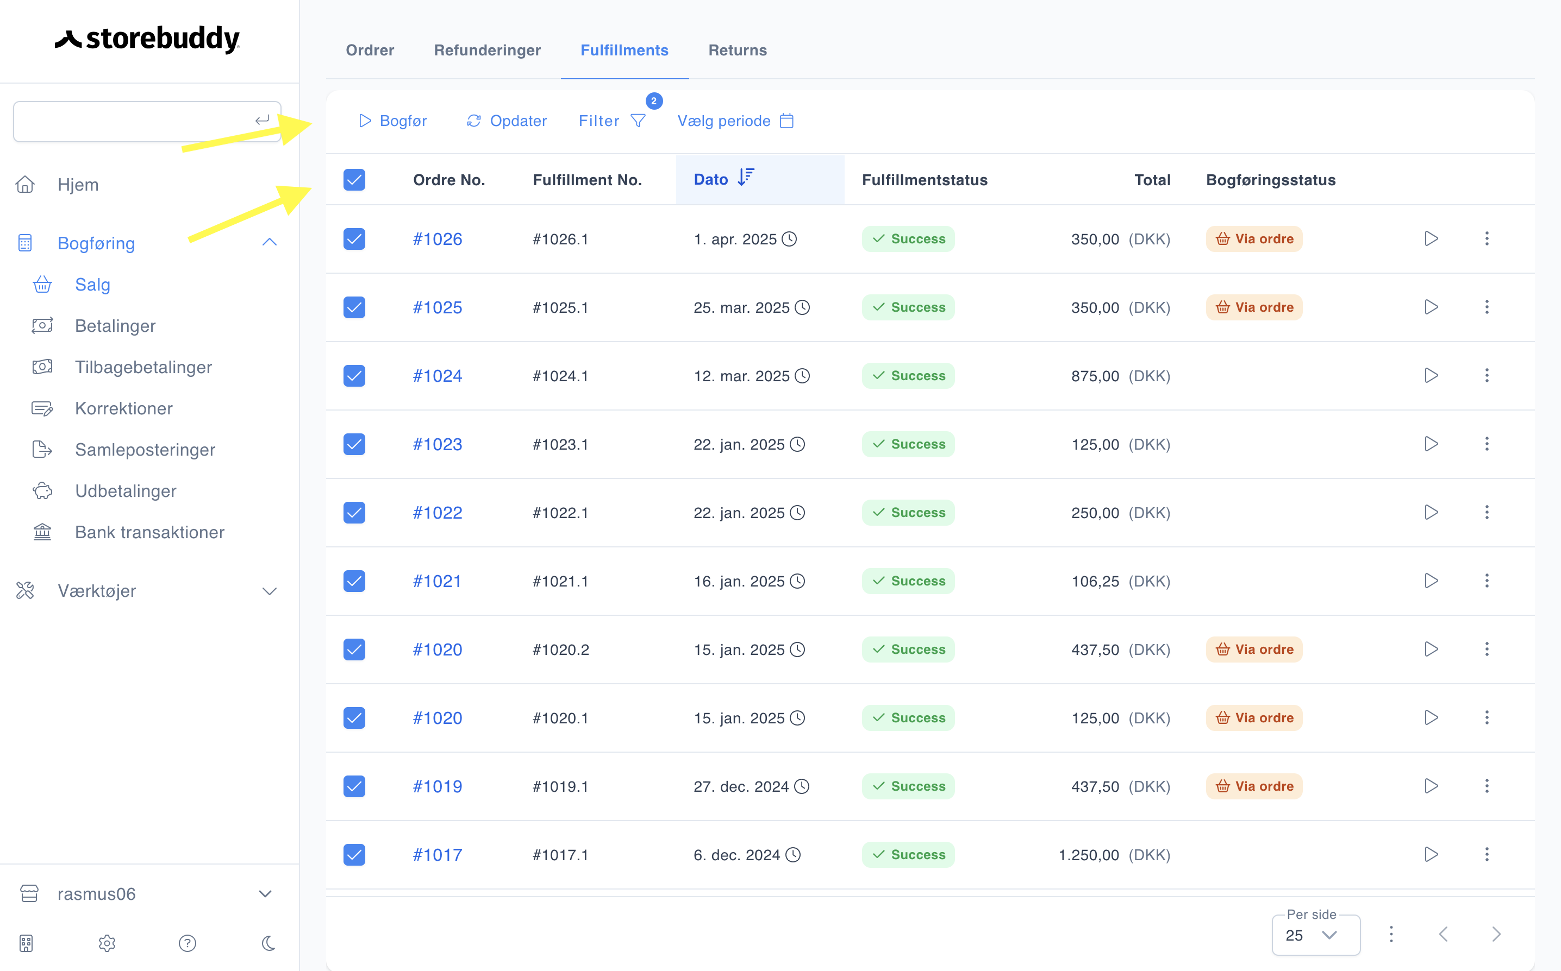
Task: Uncheck the checkbox for order #1024
Action: tap(354, 376)
